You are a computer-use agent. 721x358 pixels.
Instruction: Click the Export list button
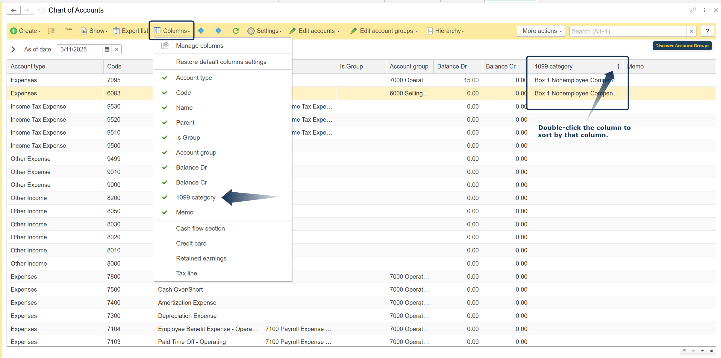(x=131, y=31)
